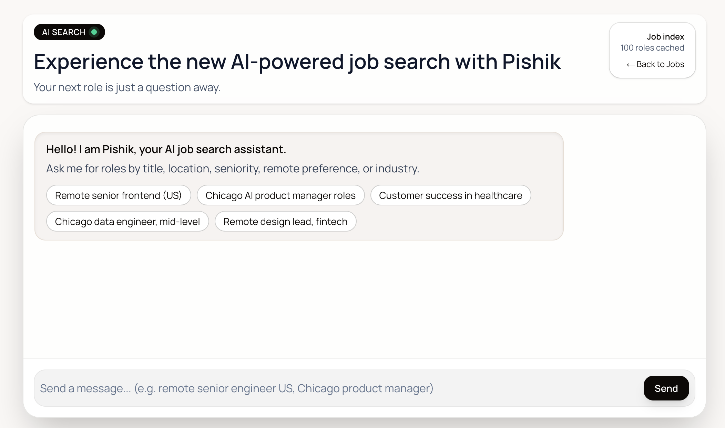
Task: Click the Job index title text
Action: pos(665,36)
